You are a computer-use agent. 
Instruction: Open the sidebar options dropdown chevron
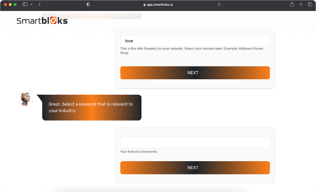click(31, 4)
